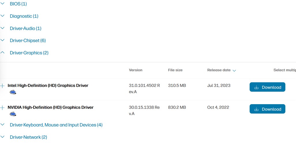
Task: Expand the Diagnostic (1) category chevron
Action: point(3,16)
